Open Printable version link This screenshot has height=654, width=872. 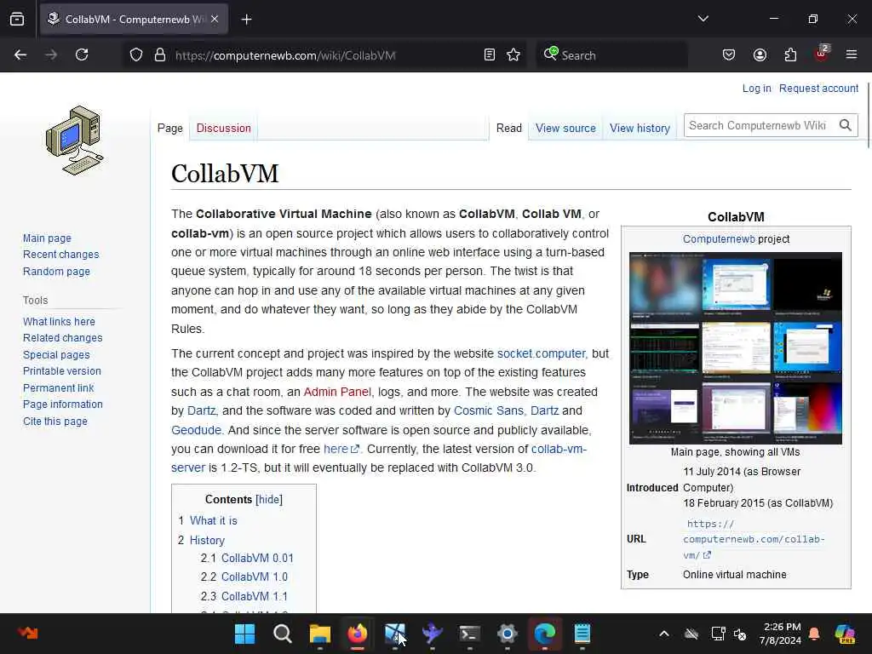[61, 371]
